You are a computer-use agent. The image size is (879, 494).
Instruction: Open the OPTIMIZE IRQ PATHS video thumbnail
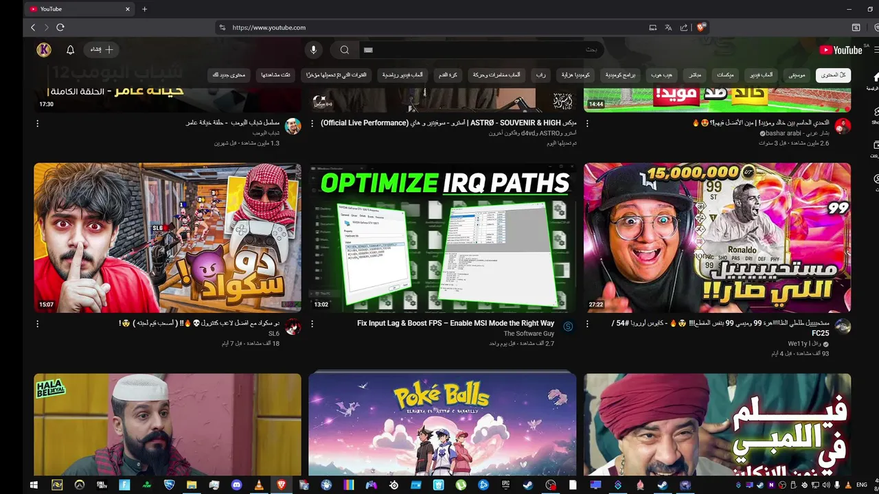pyautogui.click(x=442, y=238)
